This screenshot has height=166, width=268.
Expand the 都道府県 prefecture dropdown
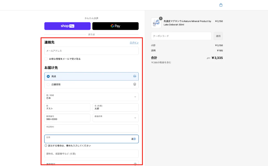click(x=115, y=118)
